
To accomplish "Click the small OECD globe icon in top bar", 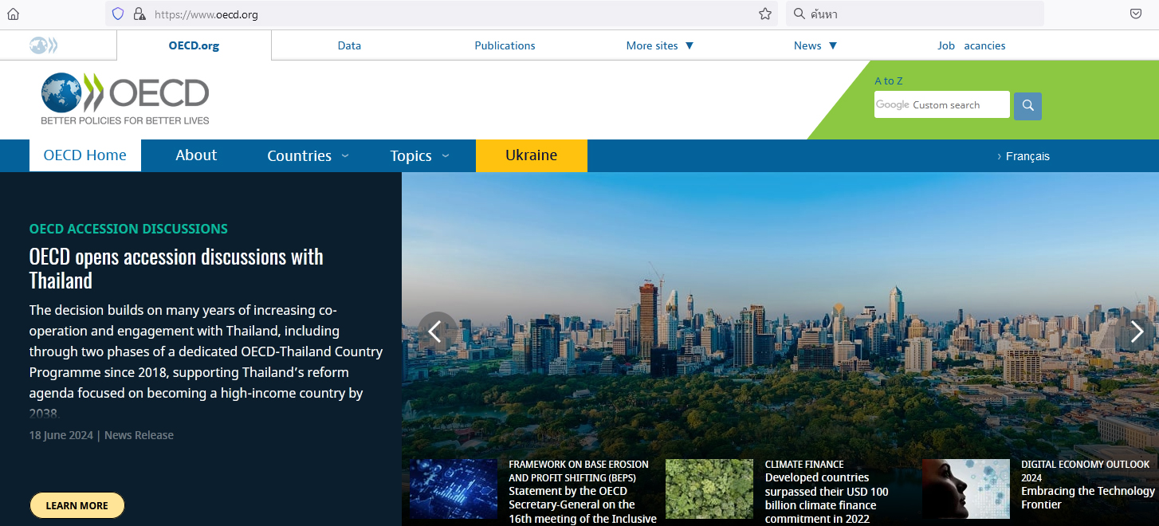I will (x=43, y=45).
